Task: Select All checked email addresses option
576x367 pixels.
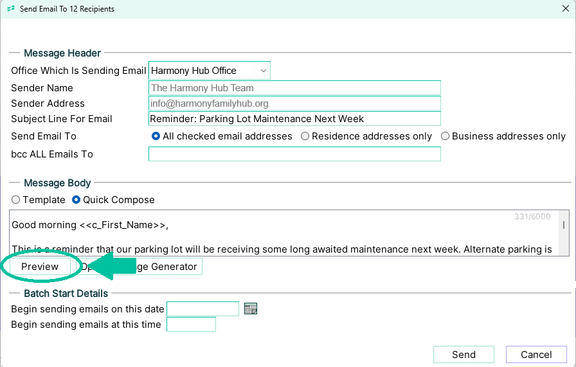Action: tap(156, 136)
